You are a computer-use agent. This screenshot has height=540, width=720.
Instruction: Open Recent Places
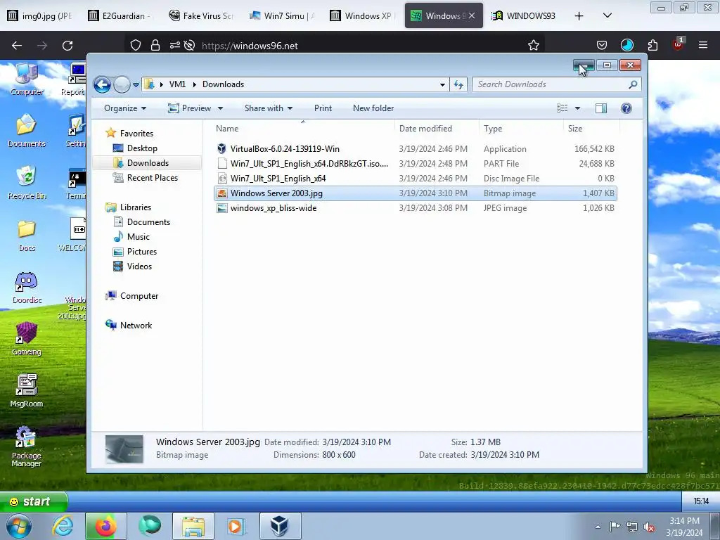tap(152, 178)
